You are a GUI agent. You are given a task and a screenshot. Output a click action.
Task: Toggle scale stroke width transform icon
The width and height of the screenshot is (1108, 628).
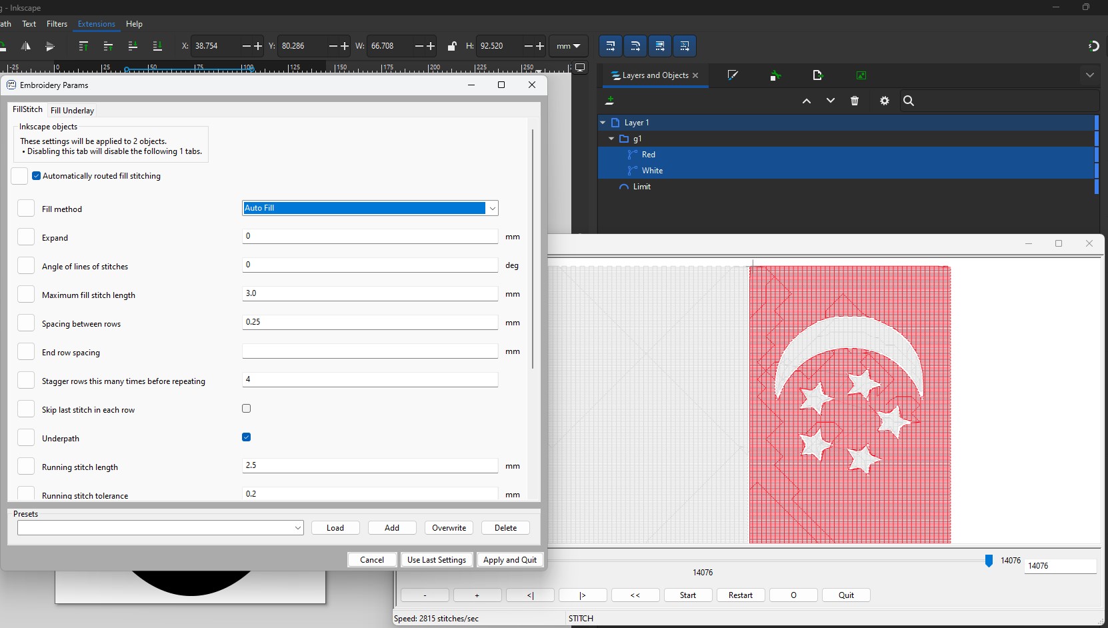coord(610,46)
